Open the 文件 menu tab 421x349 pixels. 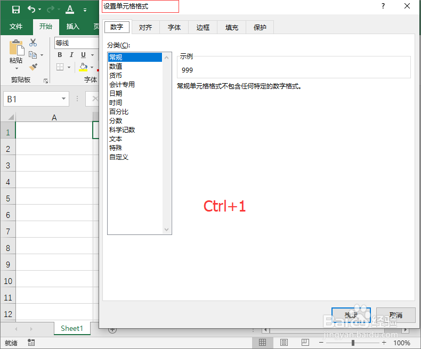pos(16,26)
